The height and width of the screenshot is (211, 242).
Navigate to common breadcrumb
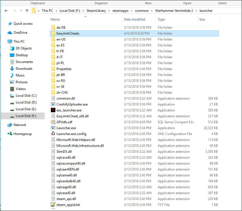pyautogui.click(x=142, y=11)
